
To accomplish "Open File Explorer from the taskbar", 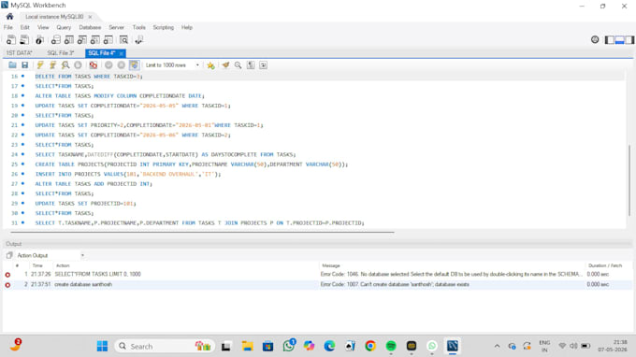I will coord(247,346).
